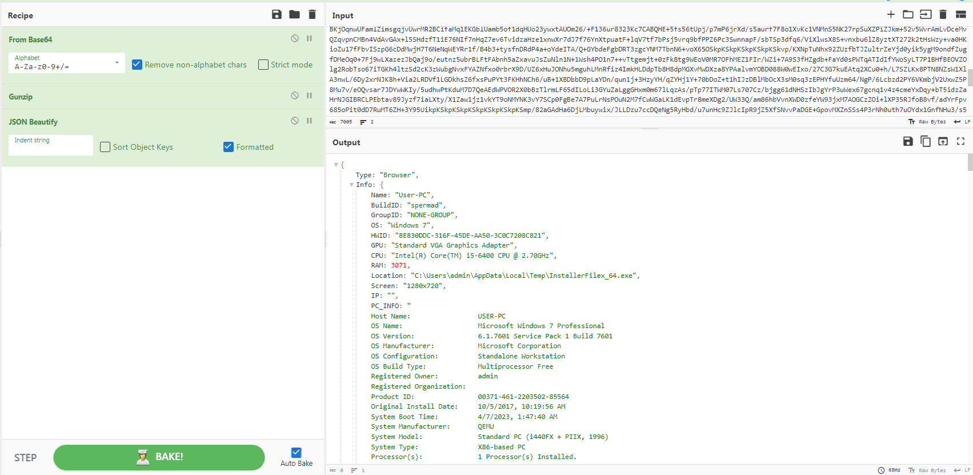Uncheck Remove non-alphabet chars
Screen dimensions: 973x475
click(x=137, y=65)
